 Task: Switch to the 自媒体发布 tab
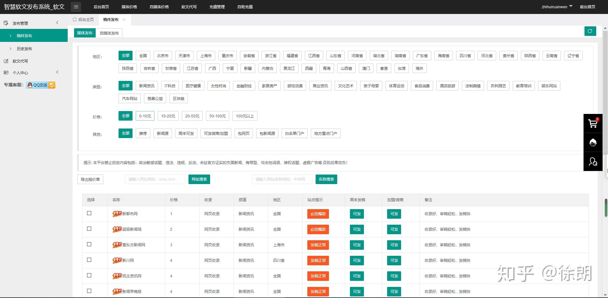109,33
